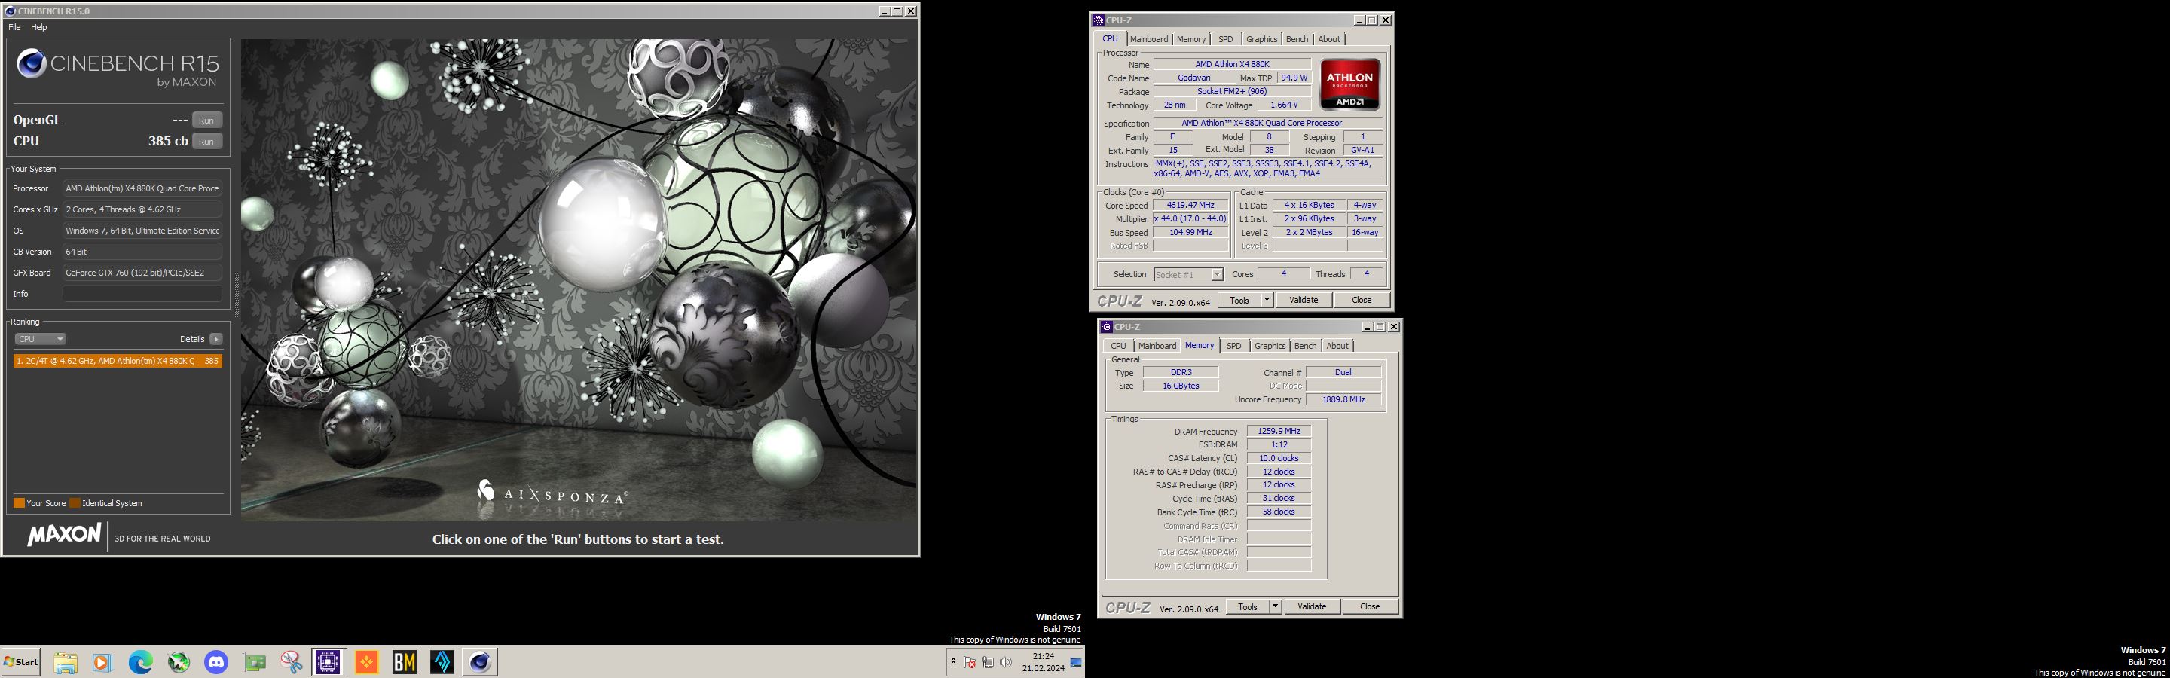Open About tab in lower CPU-Z window
Screen dimensions: 2170x678
coord(1337,347)
